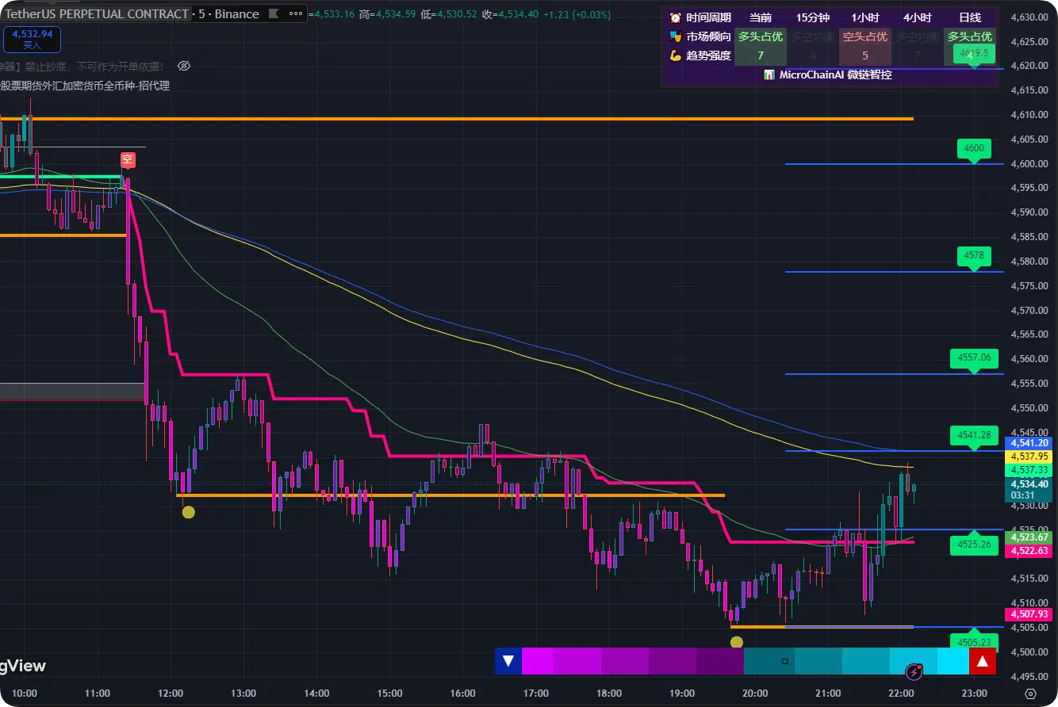Image resolution: width=1058 pixels, height=707 pixels.
Task: Click the pink 4,522.63 price axis tag
Action: tap(1029, 551)
